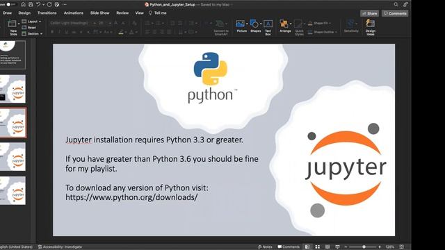This screenshot has width=445, height=250.
Task: Switch to the Animations tab
Action: [x=74, y=13]
